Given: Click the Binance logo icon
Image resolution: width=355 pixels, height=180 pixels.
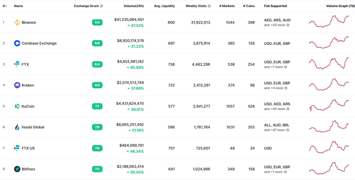Looking at the screenshot, I should 17,22.
